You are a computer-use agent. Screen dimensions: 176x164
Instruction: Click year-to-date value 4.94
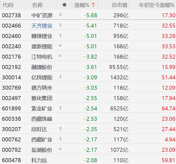[x=170, y=140]
